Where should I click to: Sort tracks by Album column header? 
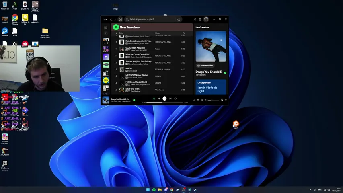pos(158,33)
